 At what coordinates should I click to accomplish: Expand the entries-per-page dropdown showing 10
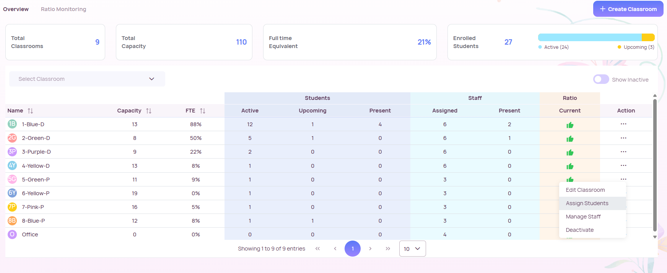[412, 249]
